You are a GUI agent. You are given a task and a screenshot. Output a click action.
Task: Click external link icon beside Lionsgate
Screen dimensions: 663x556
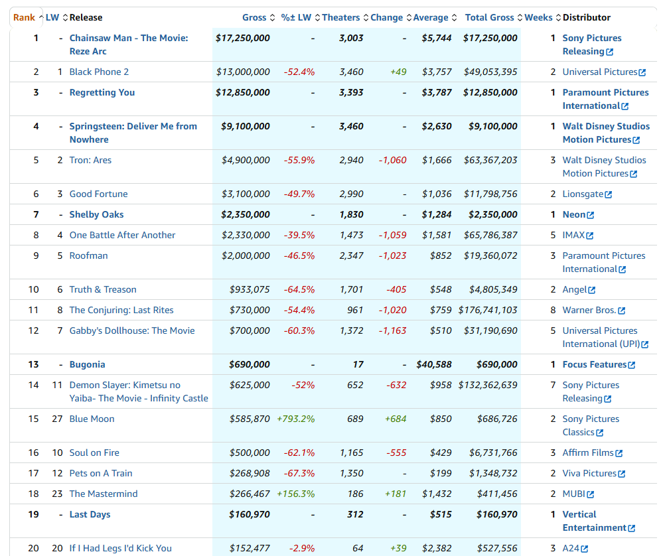608,194
